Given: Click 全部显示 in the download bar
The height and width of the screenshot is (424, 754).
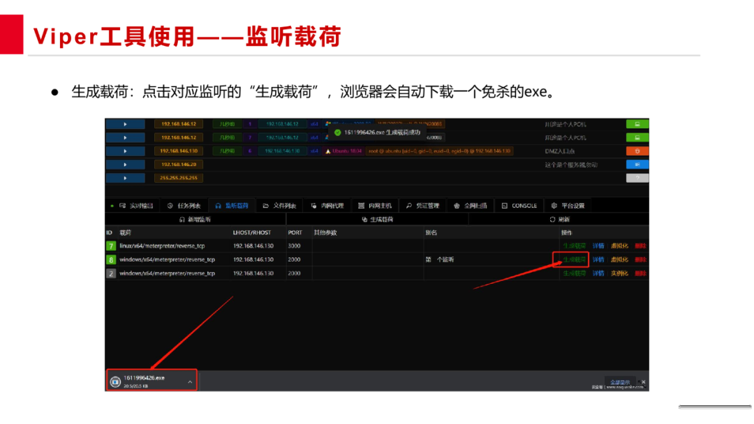Looking at the screenshot, I should coord(620,382).
